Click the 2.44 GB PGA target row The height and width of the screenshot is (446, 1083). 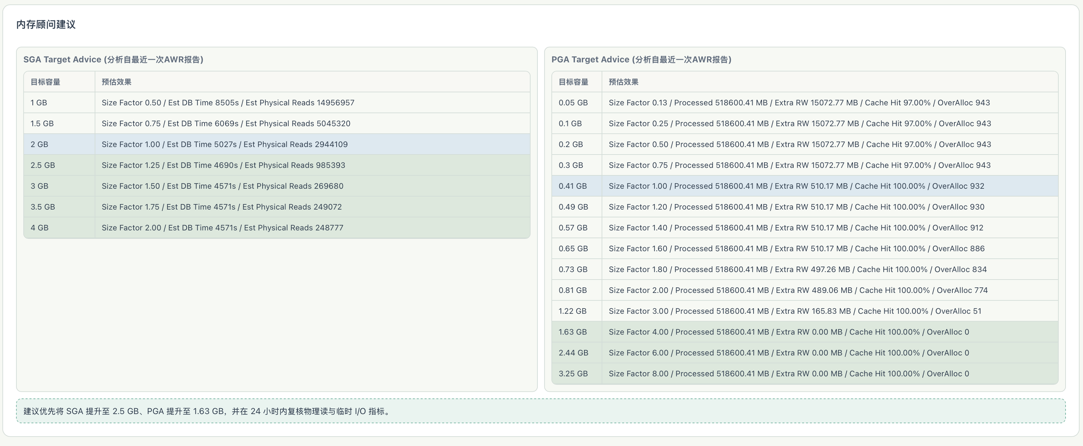click(x=805, y=353)
